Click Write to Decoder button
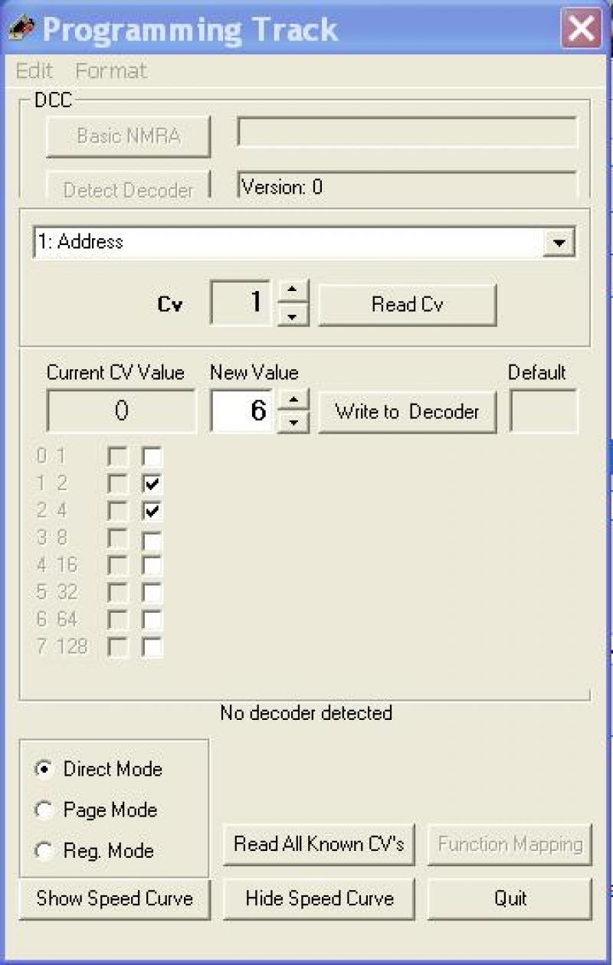Image resolution: width=613 pixels, height=965 pixels. coord(408,412)
